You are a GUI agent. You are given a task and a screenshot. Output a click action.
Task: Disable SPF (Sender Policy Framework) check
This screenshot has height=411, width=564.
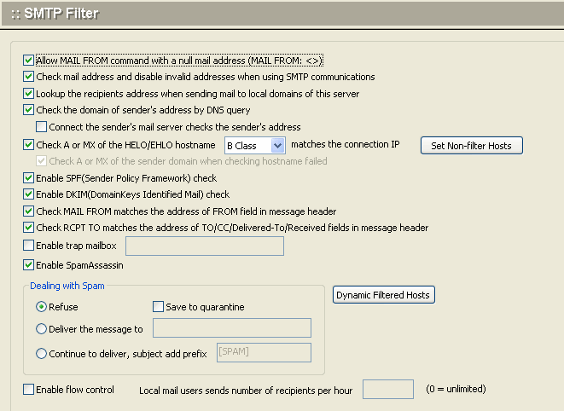point(29,178)
